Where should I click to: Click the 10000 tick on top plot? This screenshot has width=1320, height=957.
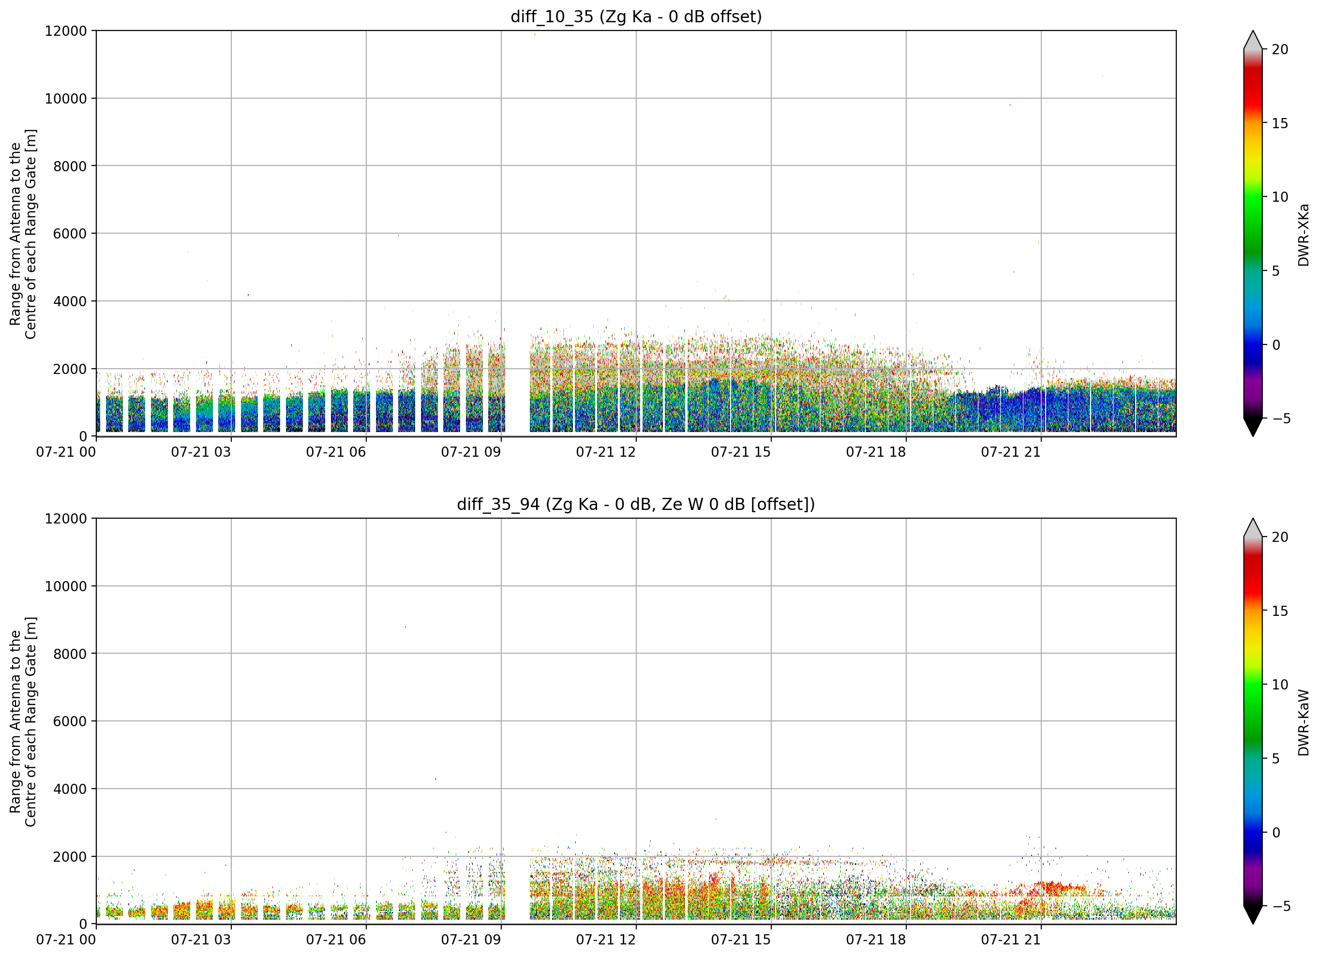66,98
